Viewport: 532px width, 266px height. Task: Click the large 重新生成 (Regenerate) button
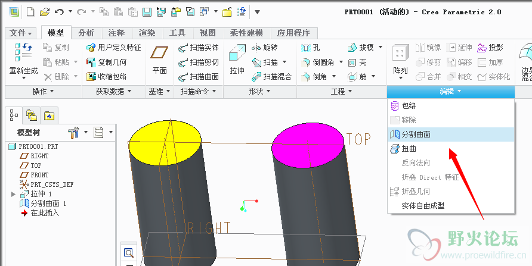pyautogui.click(x=23, y=61)
